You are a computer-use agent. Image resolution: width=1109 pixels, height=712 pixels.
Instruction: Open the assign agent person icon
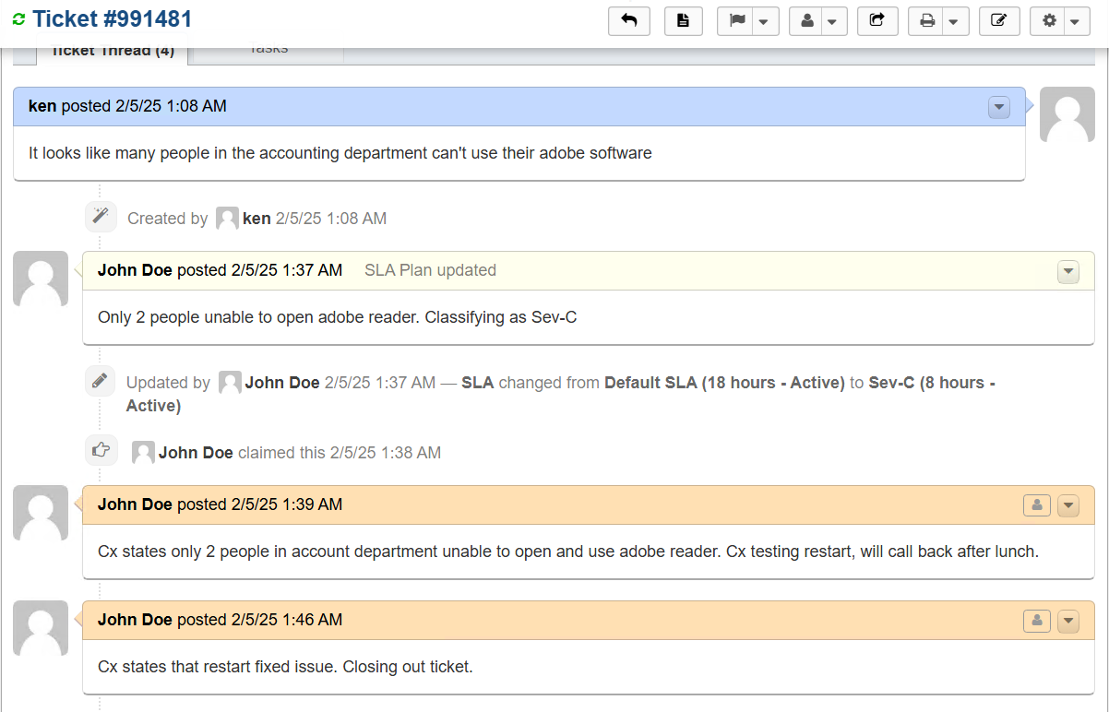point(807,20)
